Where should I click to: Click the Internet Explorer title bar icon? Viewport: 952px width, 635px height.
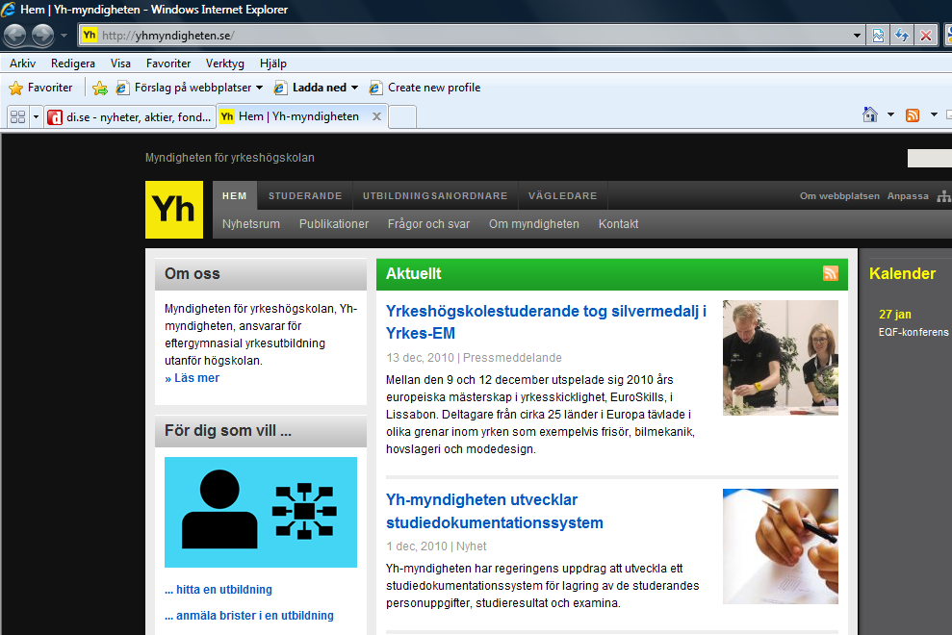9,9
